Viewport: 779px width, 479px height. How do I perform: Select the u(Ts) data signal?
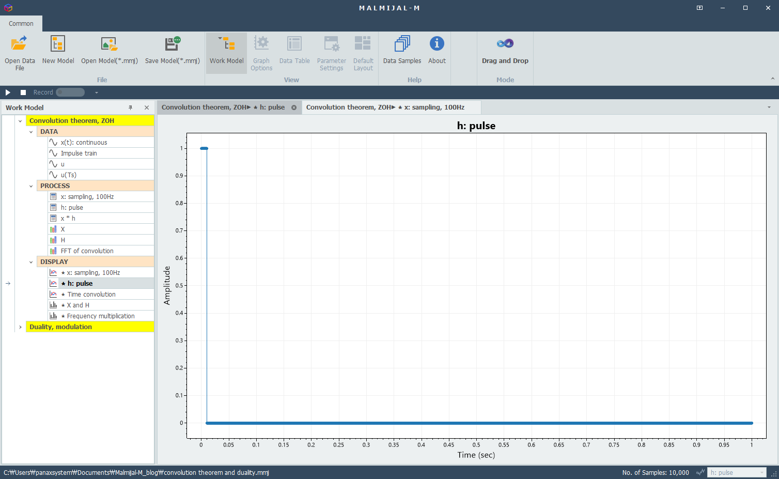pyautogui.click(x=101, y=175)
